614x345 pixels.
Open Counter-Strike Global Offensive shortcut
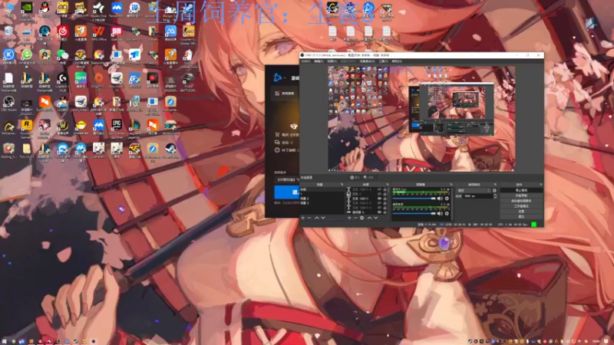pyautogui.click(x=189, y=31)
